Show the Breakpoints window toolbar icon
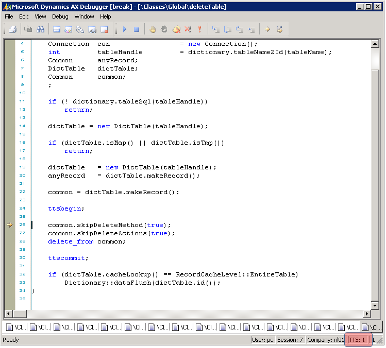The height and width of the screenshot is (348, 386). tap(104, 29)
